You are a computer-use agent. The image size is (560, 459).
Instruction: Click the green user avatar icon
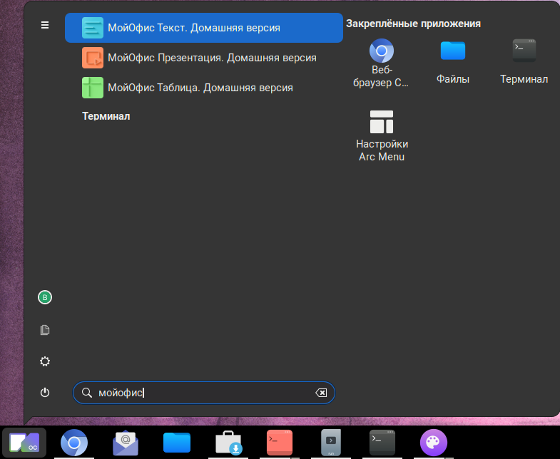(45, 297)
